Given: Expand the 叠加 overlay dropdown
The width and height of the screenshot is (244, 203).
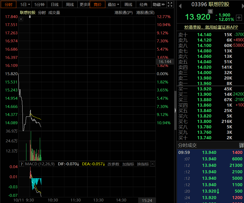Looking at the screenshot, I should (x=113, y=4).
